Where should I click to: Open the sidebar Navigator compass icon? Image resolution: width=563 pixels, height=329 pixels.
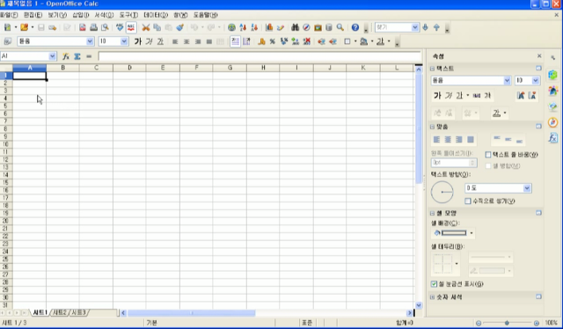553,122
